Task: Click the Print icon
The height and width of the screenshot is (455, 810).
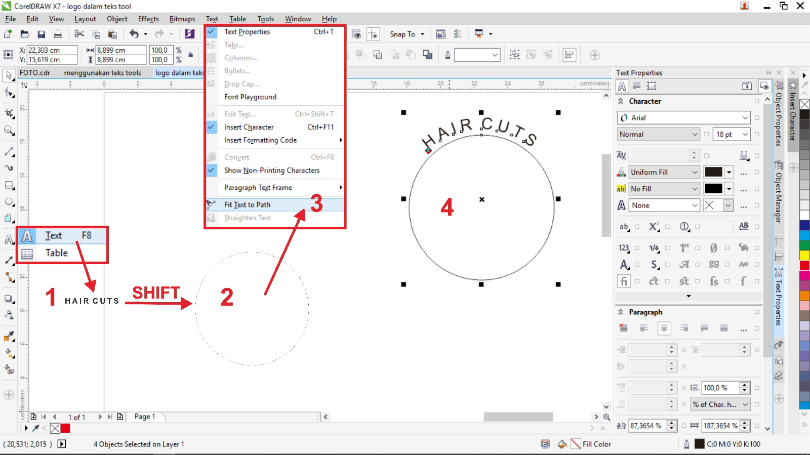Action: 58,34
